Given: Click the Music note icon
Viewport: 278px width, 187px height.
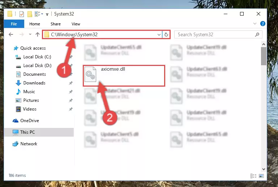Looking at the screenshot, I should (18, 92).
